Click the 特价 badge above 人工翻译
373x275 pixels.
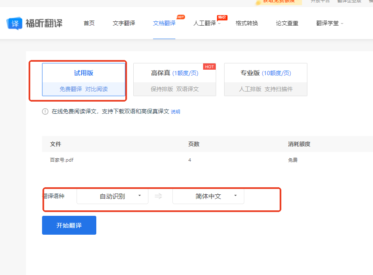click(222, 17)
